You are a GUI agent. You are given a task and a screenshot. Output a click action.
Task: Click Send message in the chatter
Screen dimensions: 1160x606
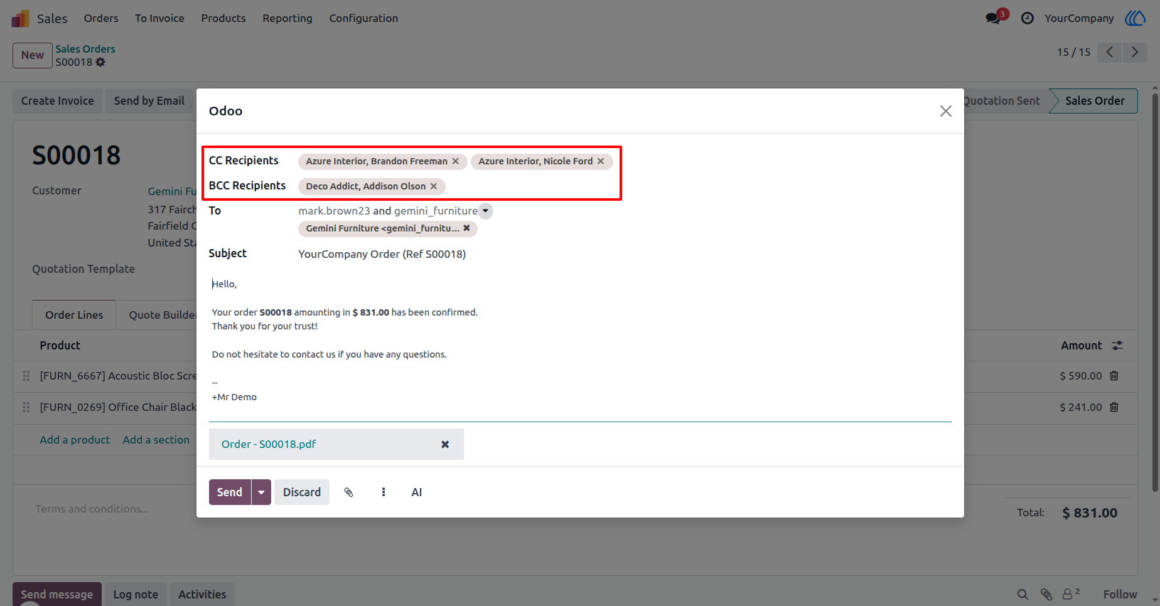(x=57, y=594)
